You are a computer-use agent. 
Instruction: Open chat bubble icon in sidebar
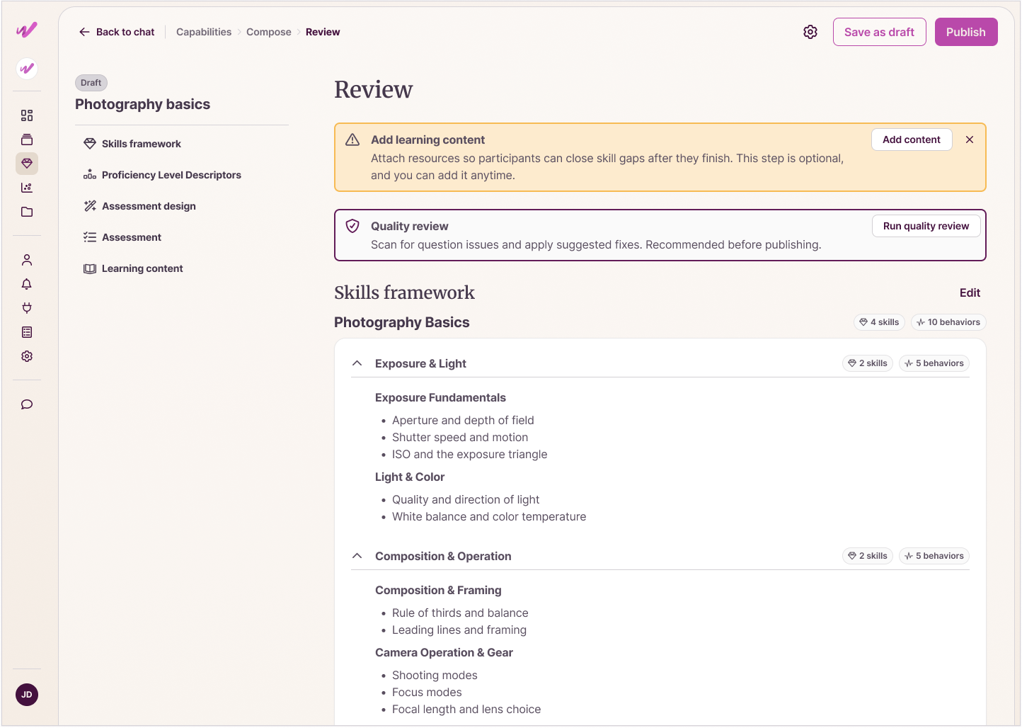pyautogui.click(x=27, y=404)
